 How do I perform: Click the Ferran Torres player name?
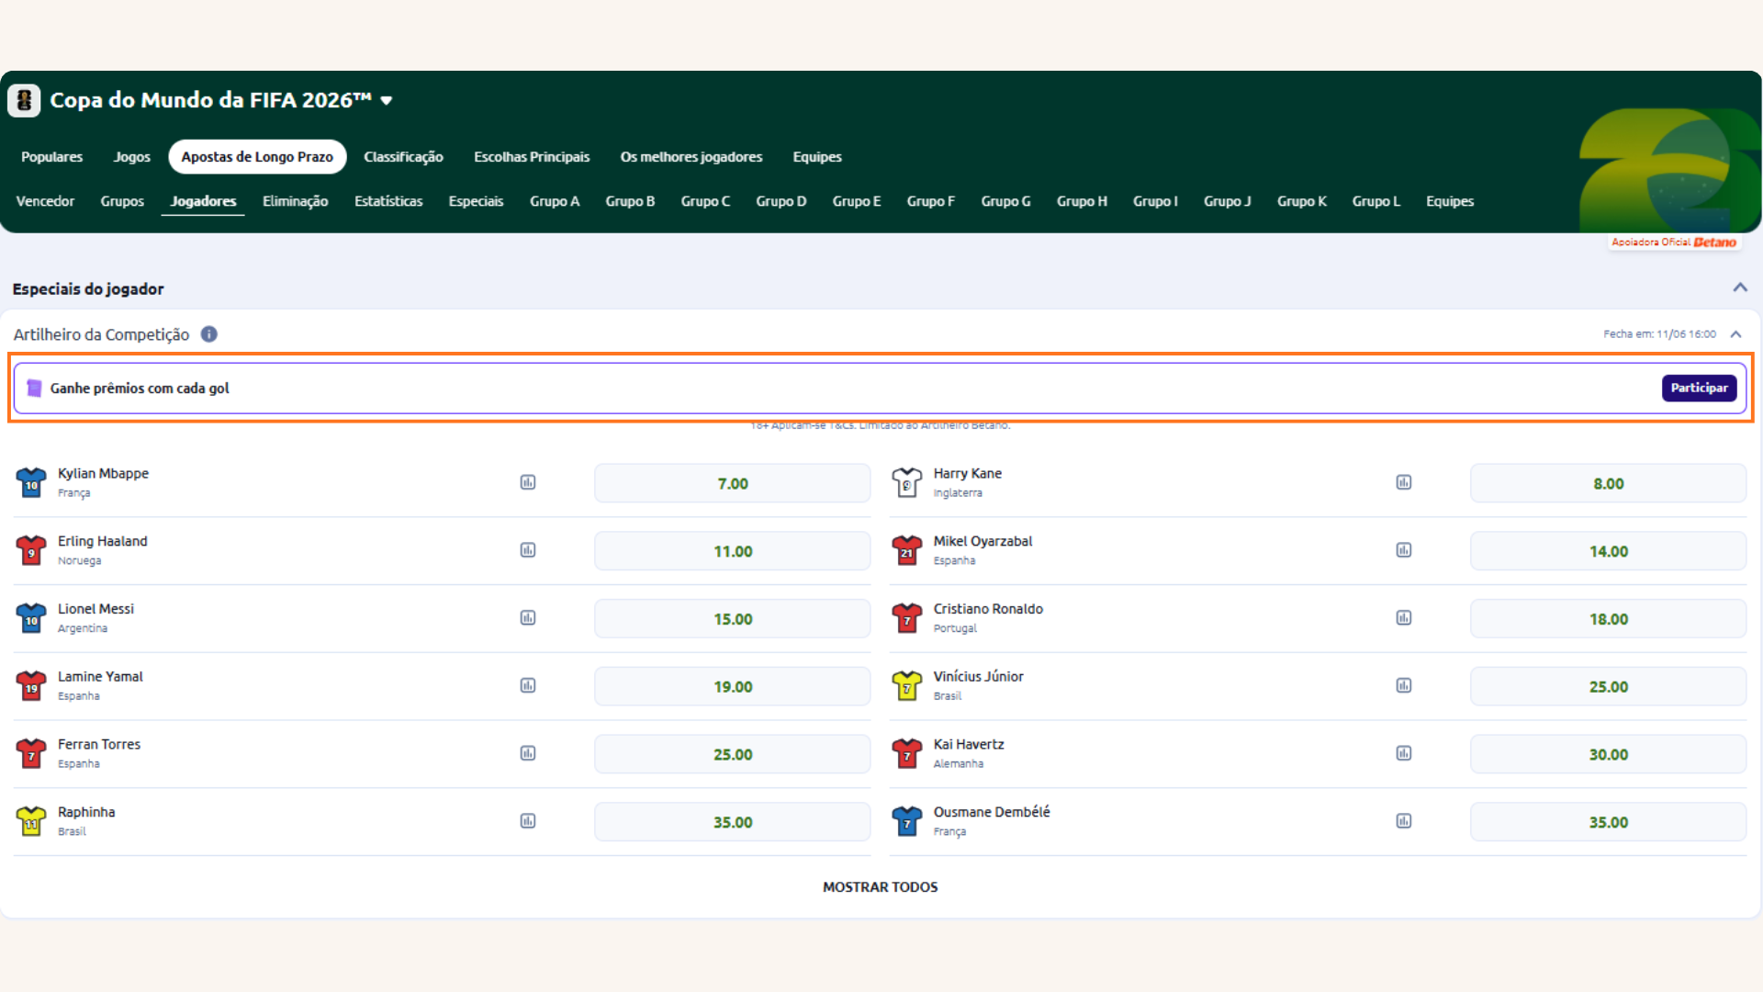(x=99, y=744)
